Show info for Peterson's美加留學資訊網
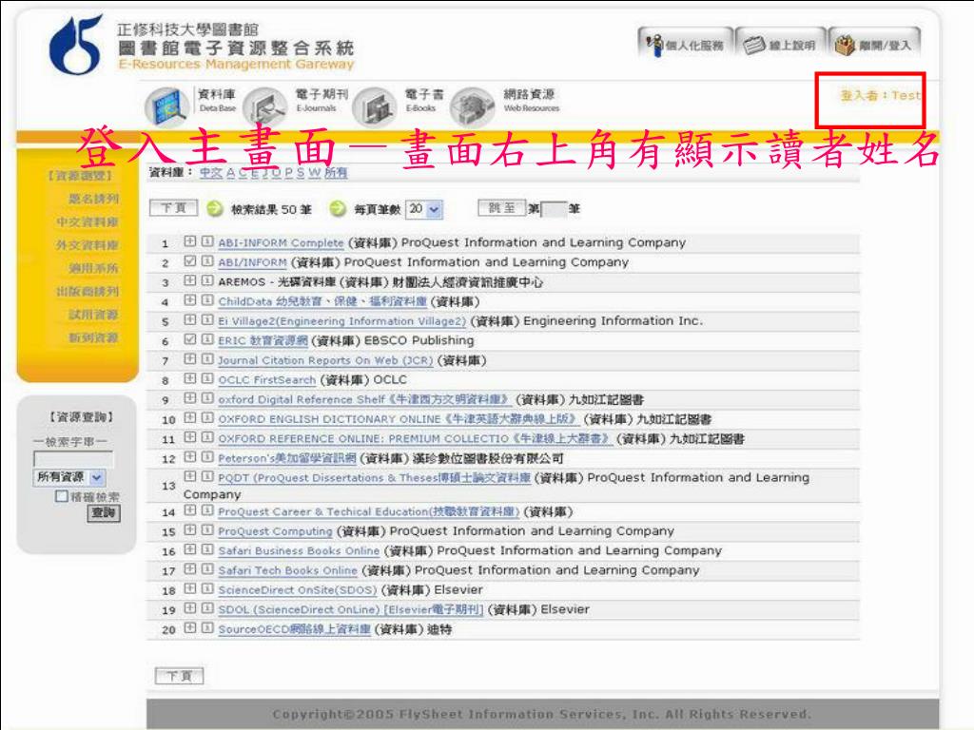The width and height of the screenshot is (974, 730). pyautogui.click(x=207, y=457)
